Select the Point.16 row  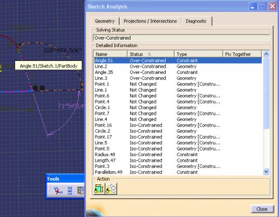[x=177, y=125]
